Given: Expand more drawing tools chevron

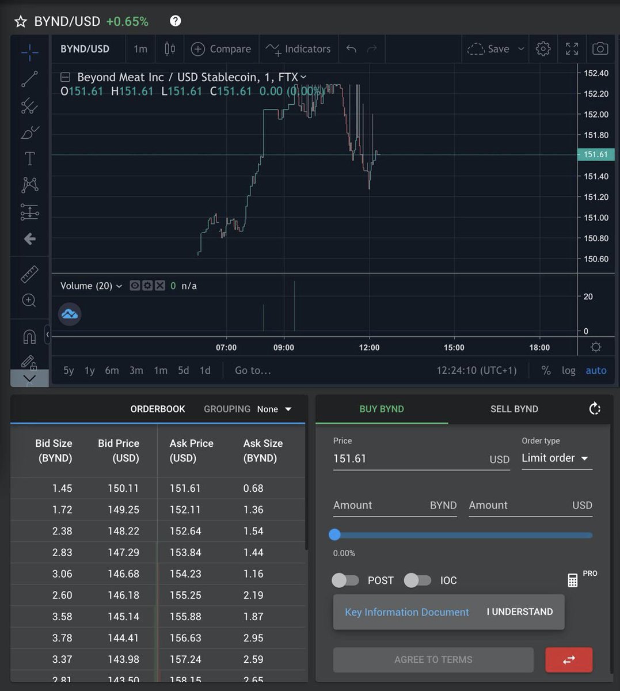Looking at the screenshot, I should point(29,378).
